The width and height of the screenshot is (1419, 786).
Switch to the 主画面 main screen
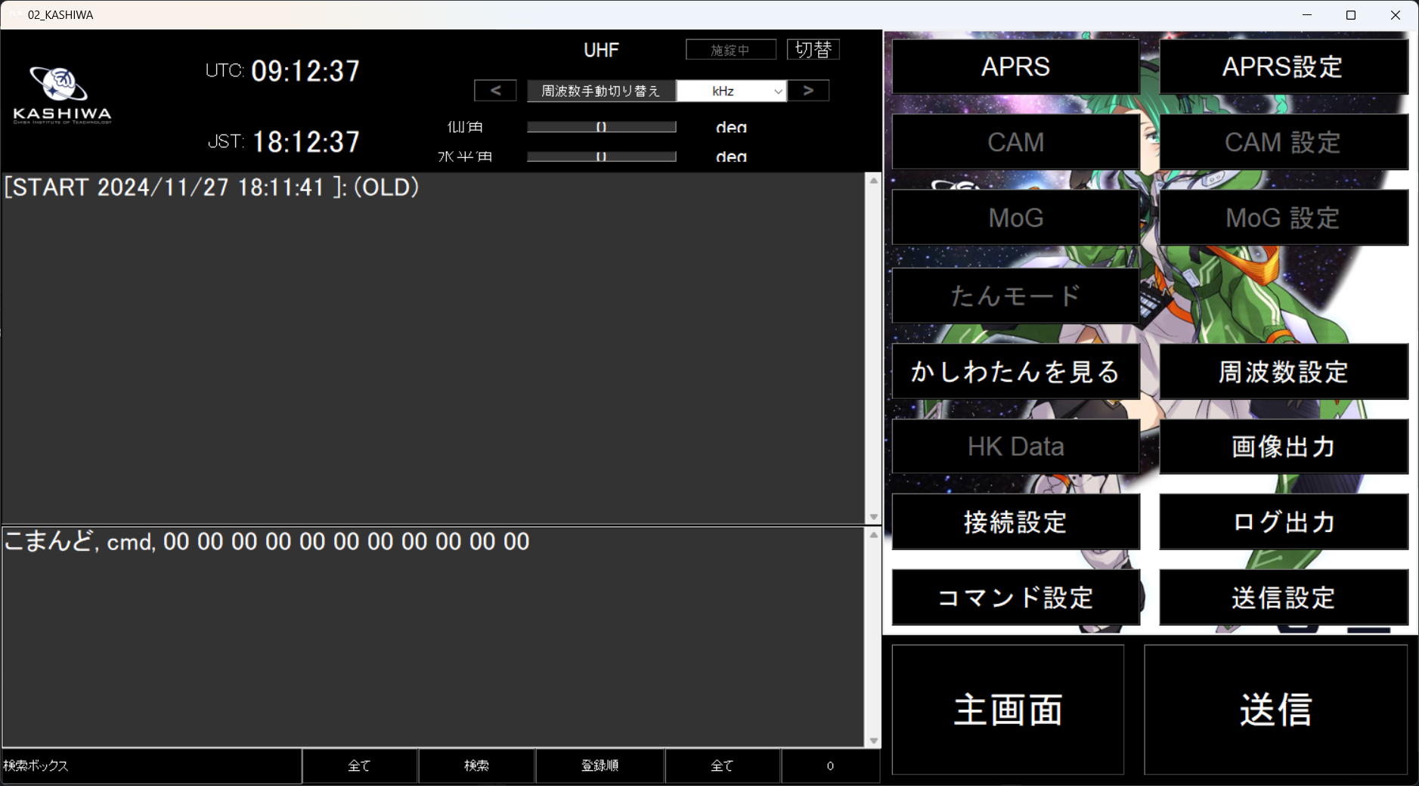click(x=1008, y=709)
